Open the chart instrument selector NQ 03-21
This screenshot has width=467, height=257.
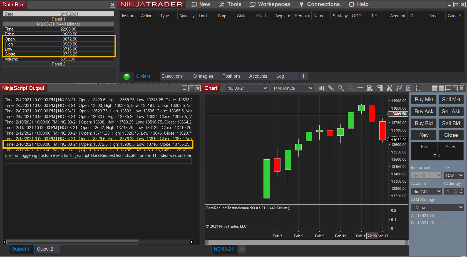[x=247, y=88]
